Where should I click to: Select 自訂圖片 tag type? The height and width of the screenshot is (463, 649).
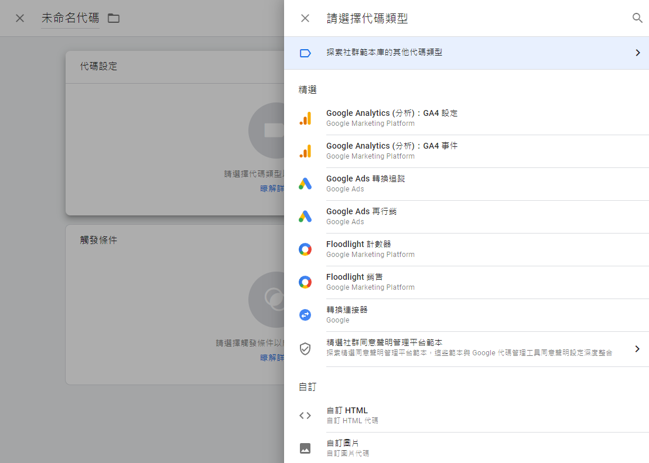pyautogui.click(x=466, y=448)
